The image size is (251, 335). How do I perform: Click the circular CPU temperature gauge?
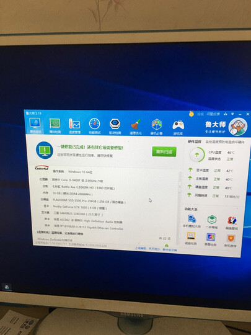click(197, 154)
